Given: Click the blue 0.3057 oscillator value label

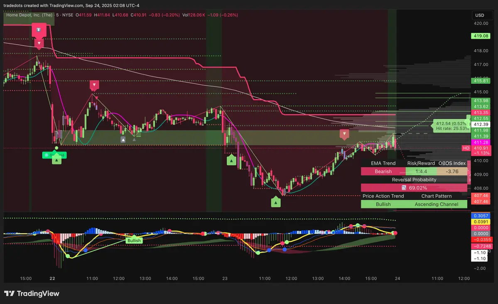Looking at the screenshot, I should pyautogui.click(x=481, y=216).
